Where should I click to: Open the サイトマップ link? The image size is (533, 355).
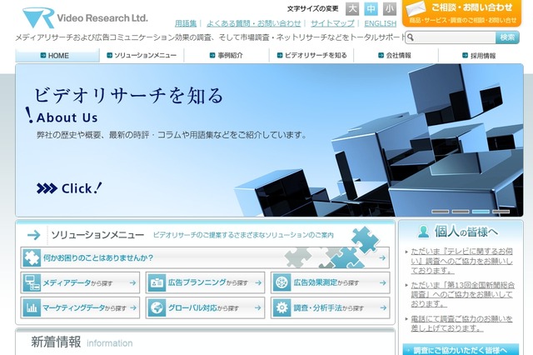click(x=332, y=23)
